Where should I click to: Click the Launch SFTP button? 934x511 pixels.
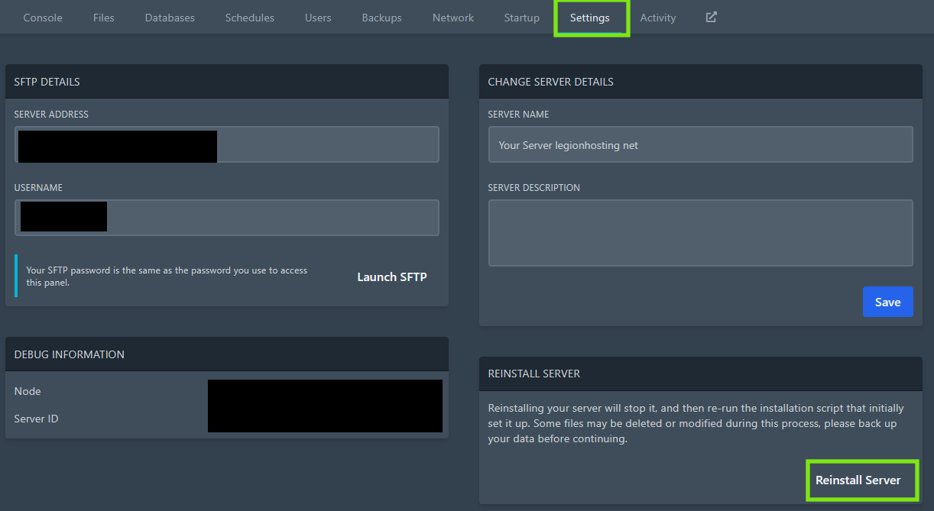pos(392,277)
